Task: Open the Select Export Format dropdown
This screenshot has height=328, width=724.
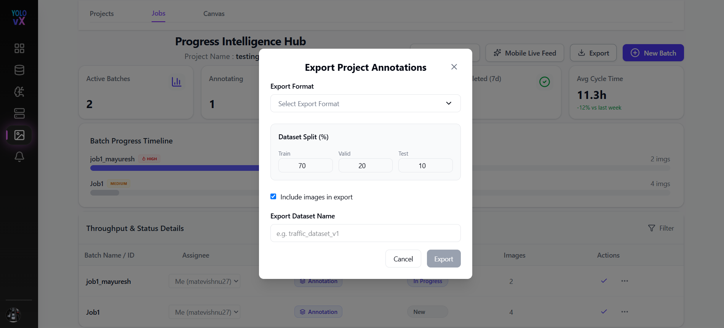Action: tap(366, 103)
